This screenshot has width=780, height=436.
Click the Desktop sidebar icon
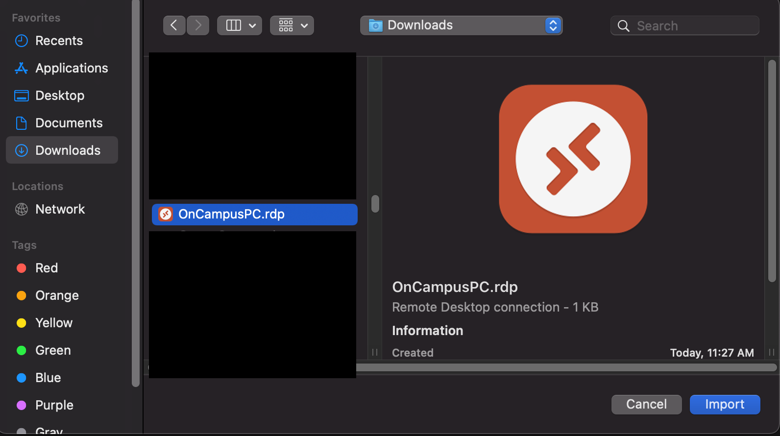pos(22,96)
